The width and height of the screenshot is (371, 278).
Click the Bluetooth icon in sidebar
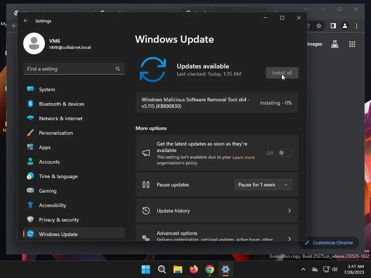(30, 104)
